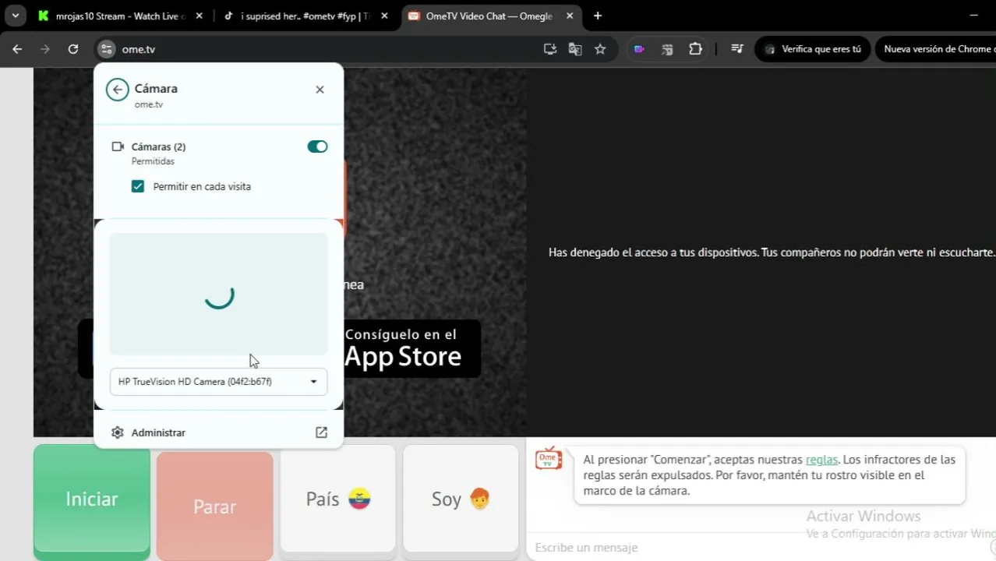Close the mrojas10 Stream tab
996x561 pixels.
(200, 16)
